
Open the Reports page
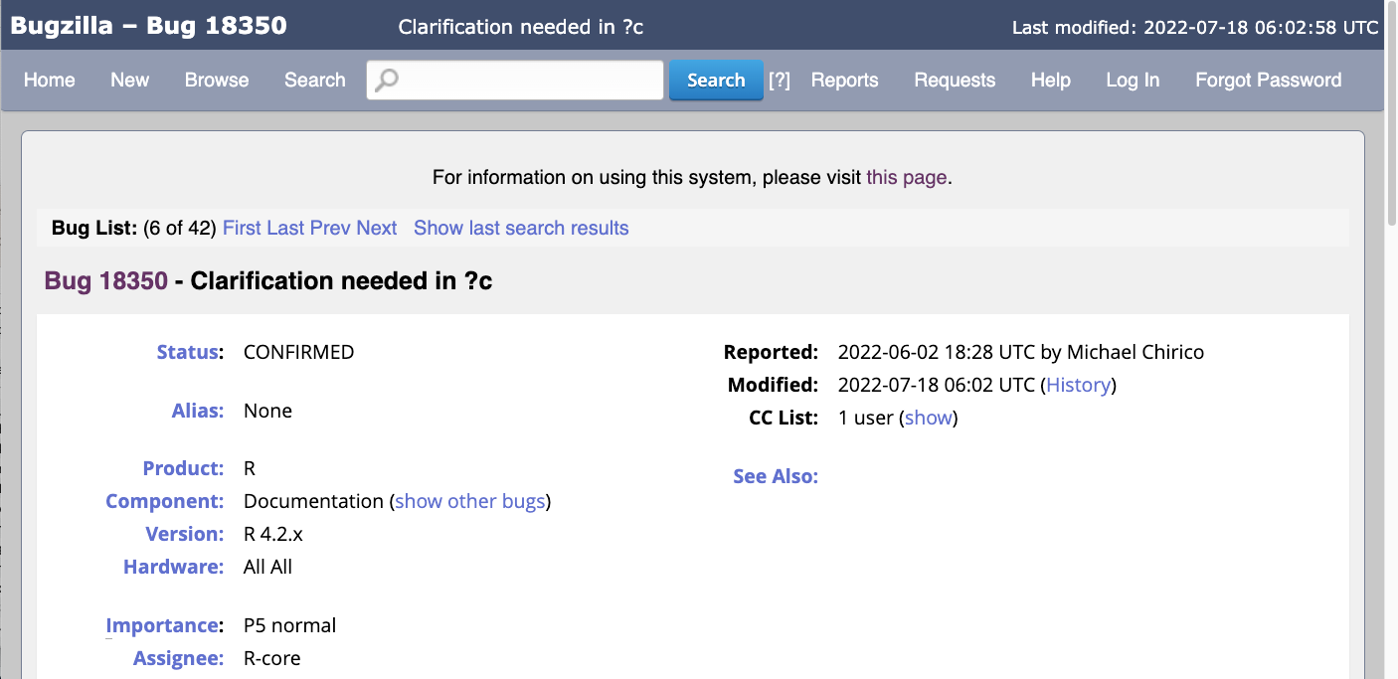[844, 81]
